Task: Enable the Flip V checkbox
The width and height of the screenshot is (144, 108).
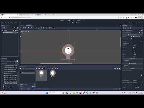Action: [x=133, y=57]
